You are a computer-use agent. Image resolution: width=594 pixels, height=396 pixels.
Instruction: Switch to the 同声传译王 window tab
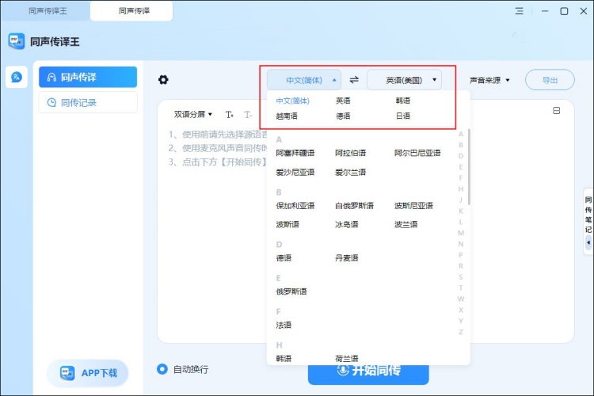48,11
